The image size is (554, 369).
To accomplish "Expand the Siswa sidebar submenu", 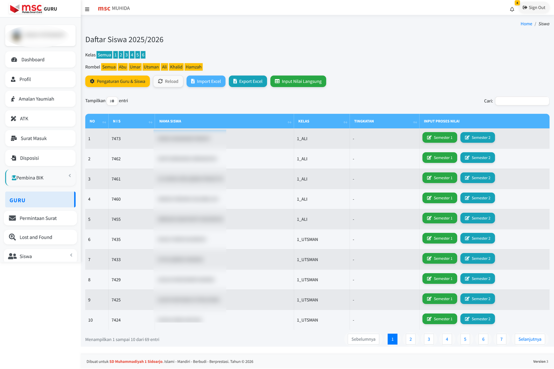I will point(40,256).
